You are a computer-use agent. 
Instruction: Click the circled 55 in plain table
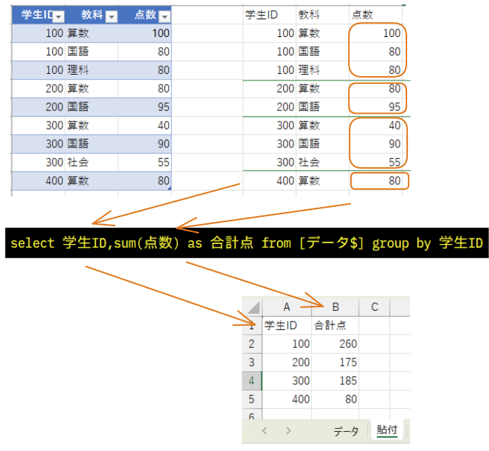(376, 162)
